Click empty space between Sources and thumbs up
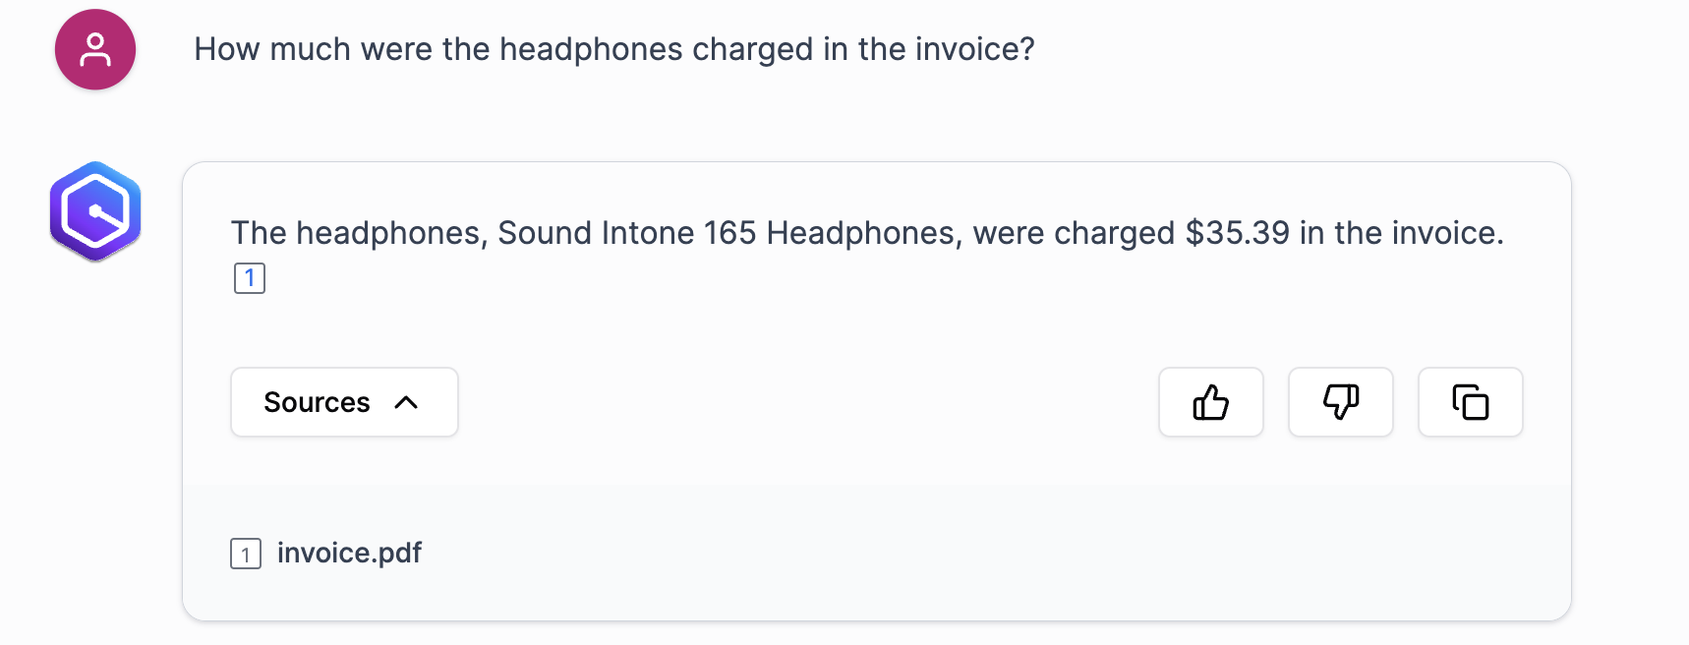The image size is (1689, 645). click(806, 402)
